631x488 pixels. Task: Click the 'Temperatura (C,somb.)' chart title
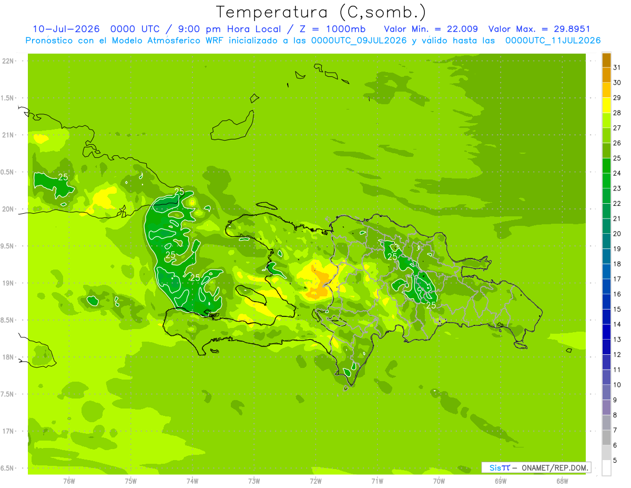pos(321,12)
